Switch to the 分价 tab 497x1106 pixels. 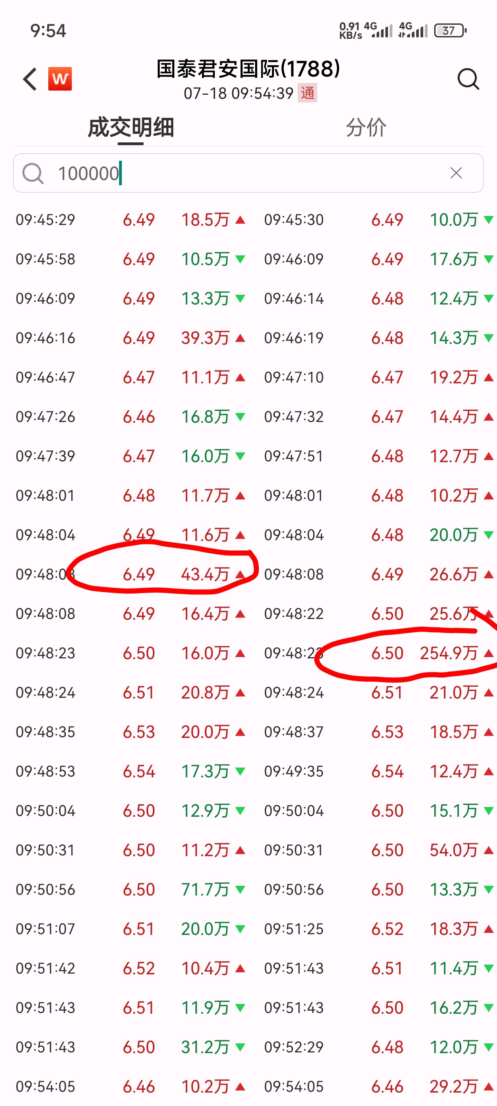(366, 128)
